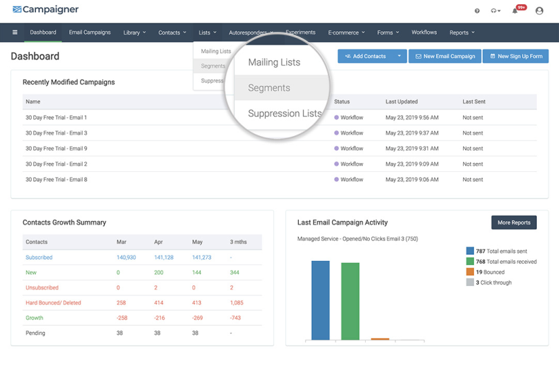Open campaign 30 Day Free Trial - Email 9
Viewport: 559px width, 366px height.
[x=57, y=148]
